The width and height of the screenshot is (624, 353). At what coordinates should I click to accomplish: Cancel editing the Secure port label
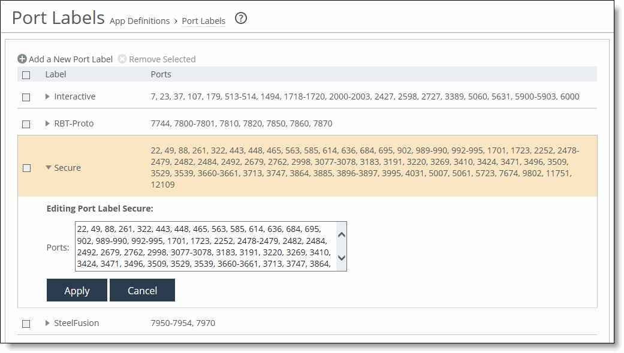click(x=142, y=290)
